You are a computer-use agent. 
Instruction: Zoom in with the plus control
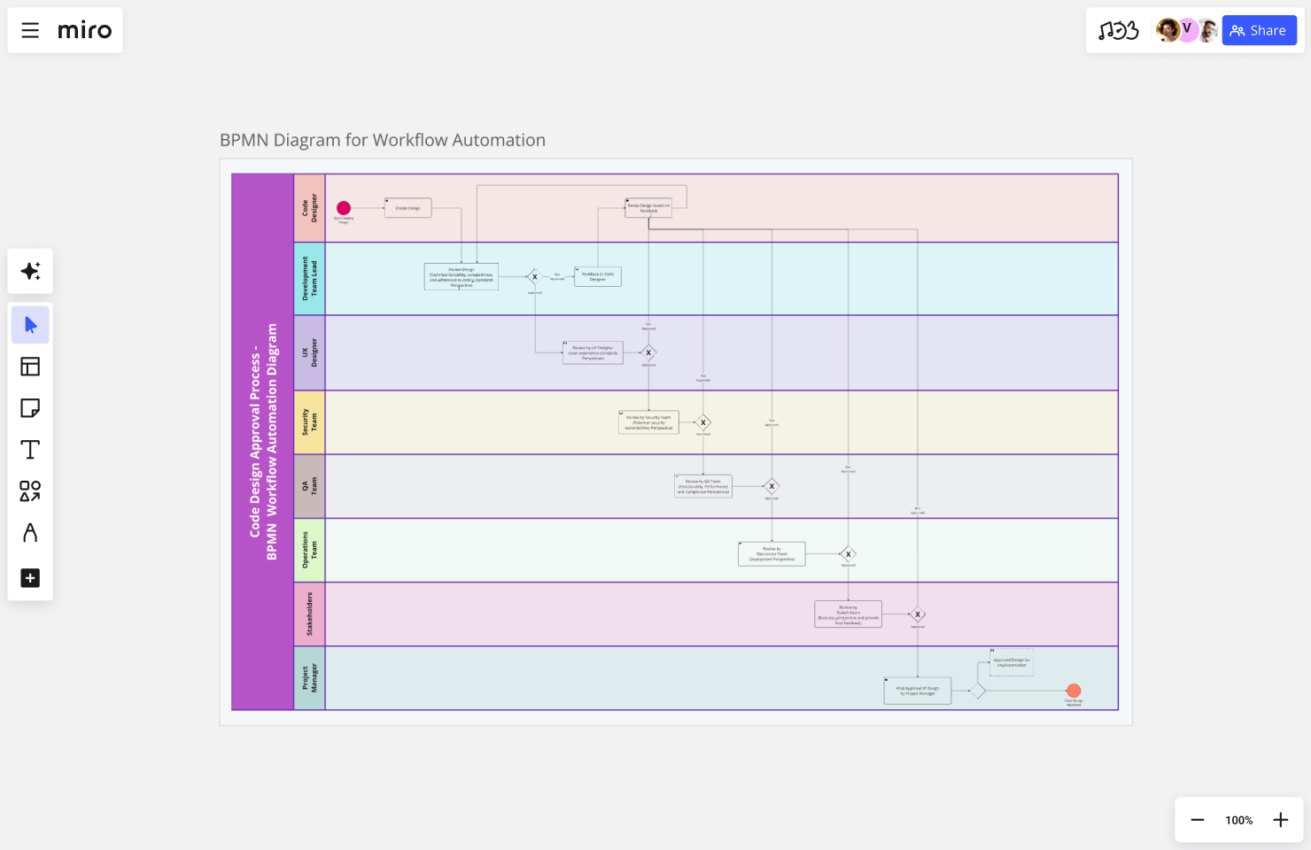[1280, 820]
